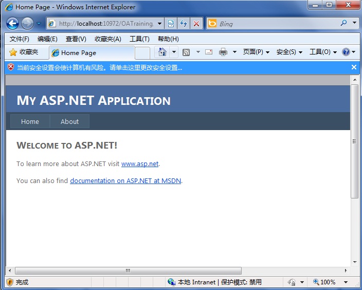The image size is (362, 290).
Task: Click the vertical scrollbar down arrow
Action: [x=355, y=262]
